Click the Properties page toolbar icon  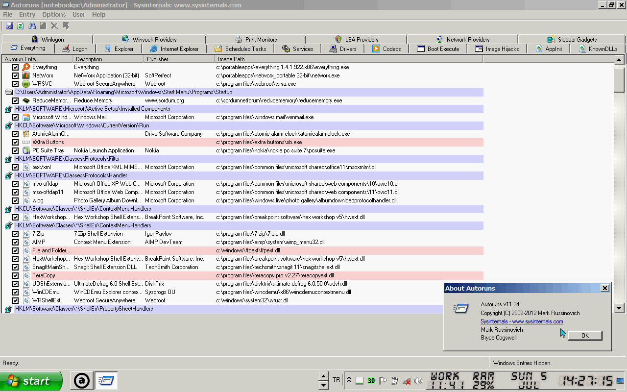[43, 25]
